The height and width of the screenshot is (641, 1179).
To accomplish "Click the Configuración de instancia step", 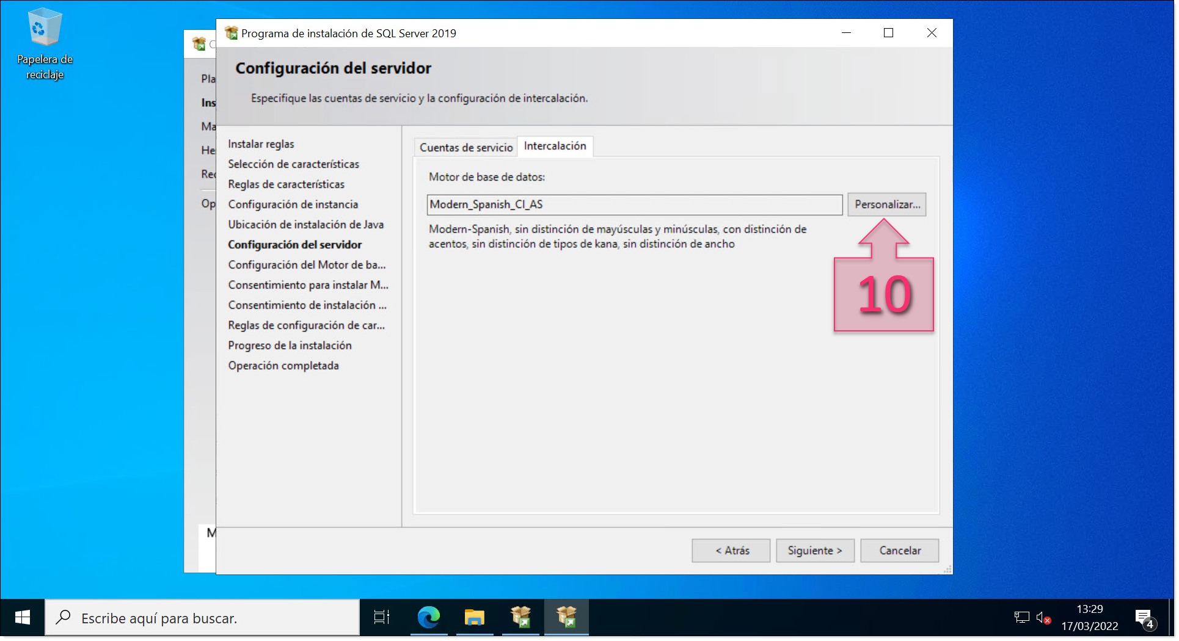I will point(293,205).
